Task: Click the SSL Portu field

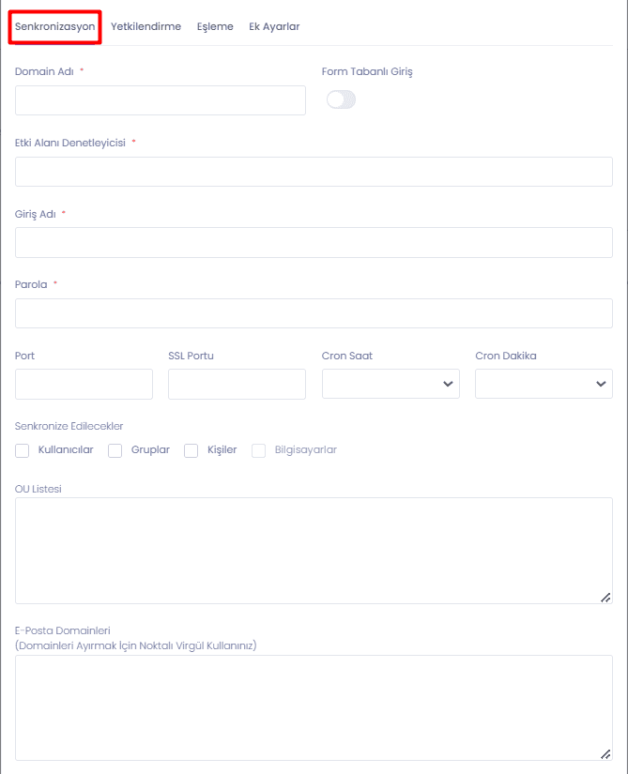Action: pyautogui.click(x=237, y=384)
